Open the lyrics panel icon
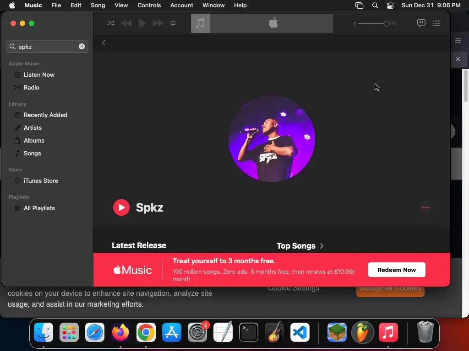Viewport: 469px width, 351px height. [x=421, y=23]
